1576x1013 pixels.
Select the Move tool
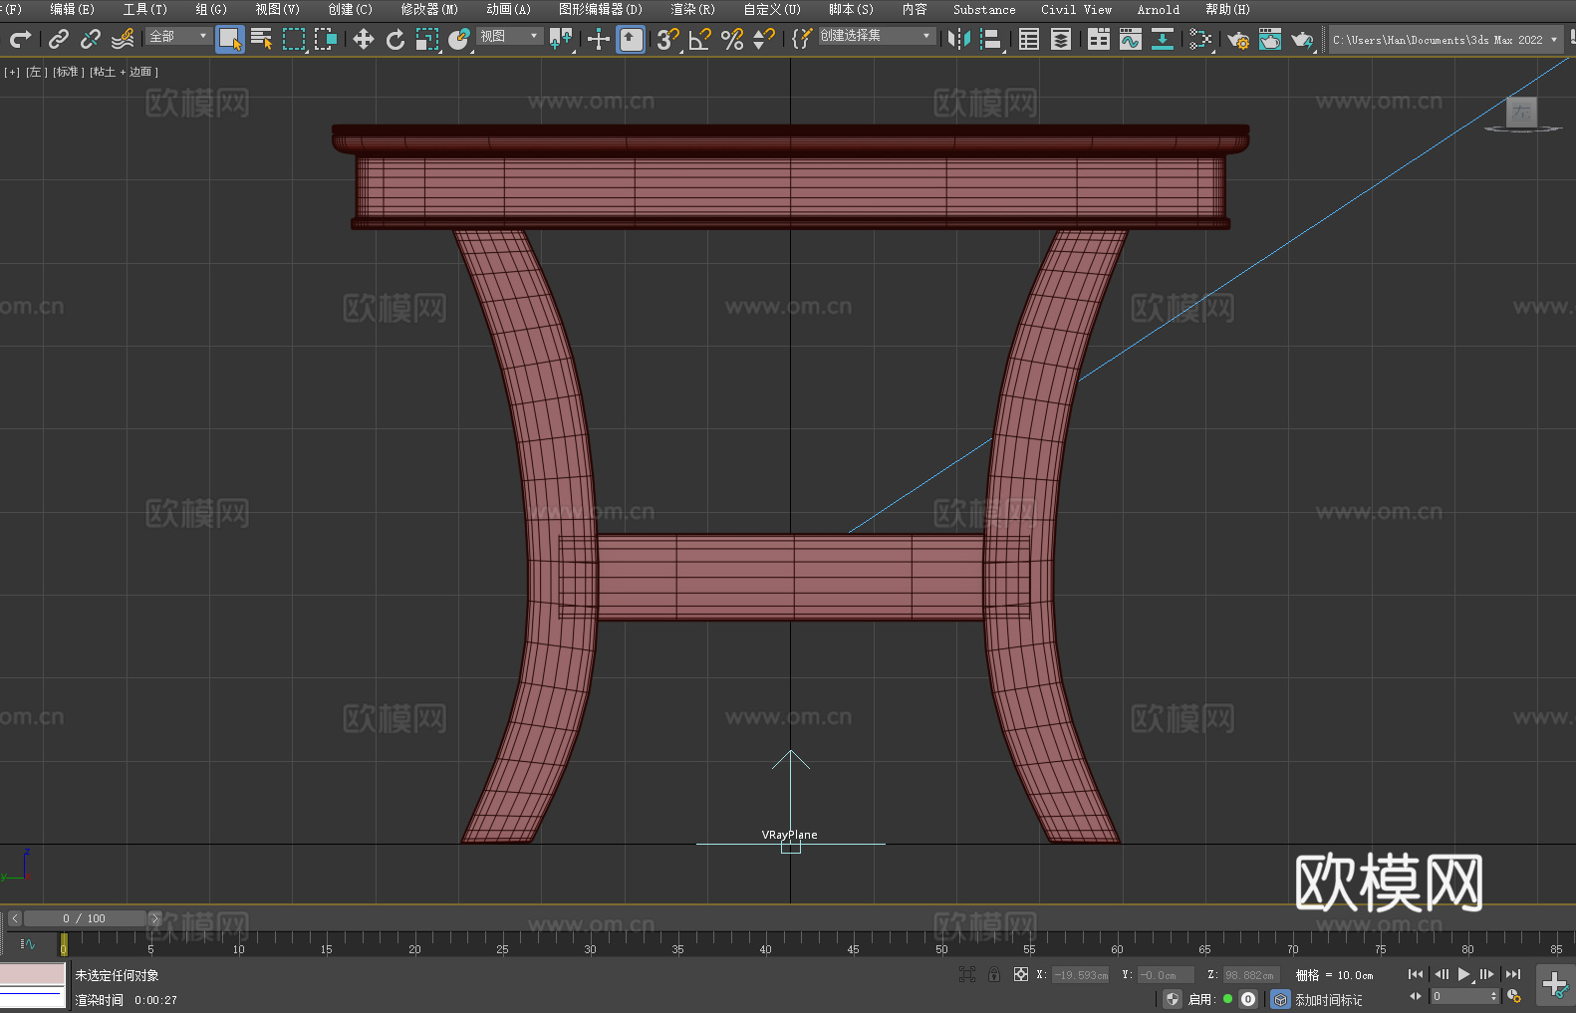tap(364, 39)
